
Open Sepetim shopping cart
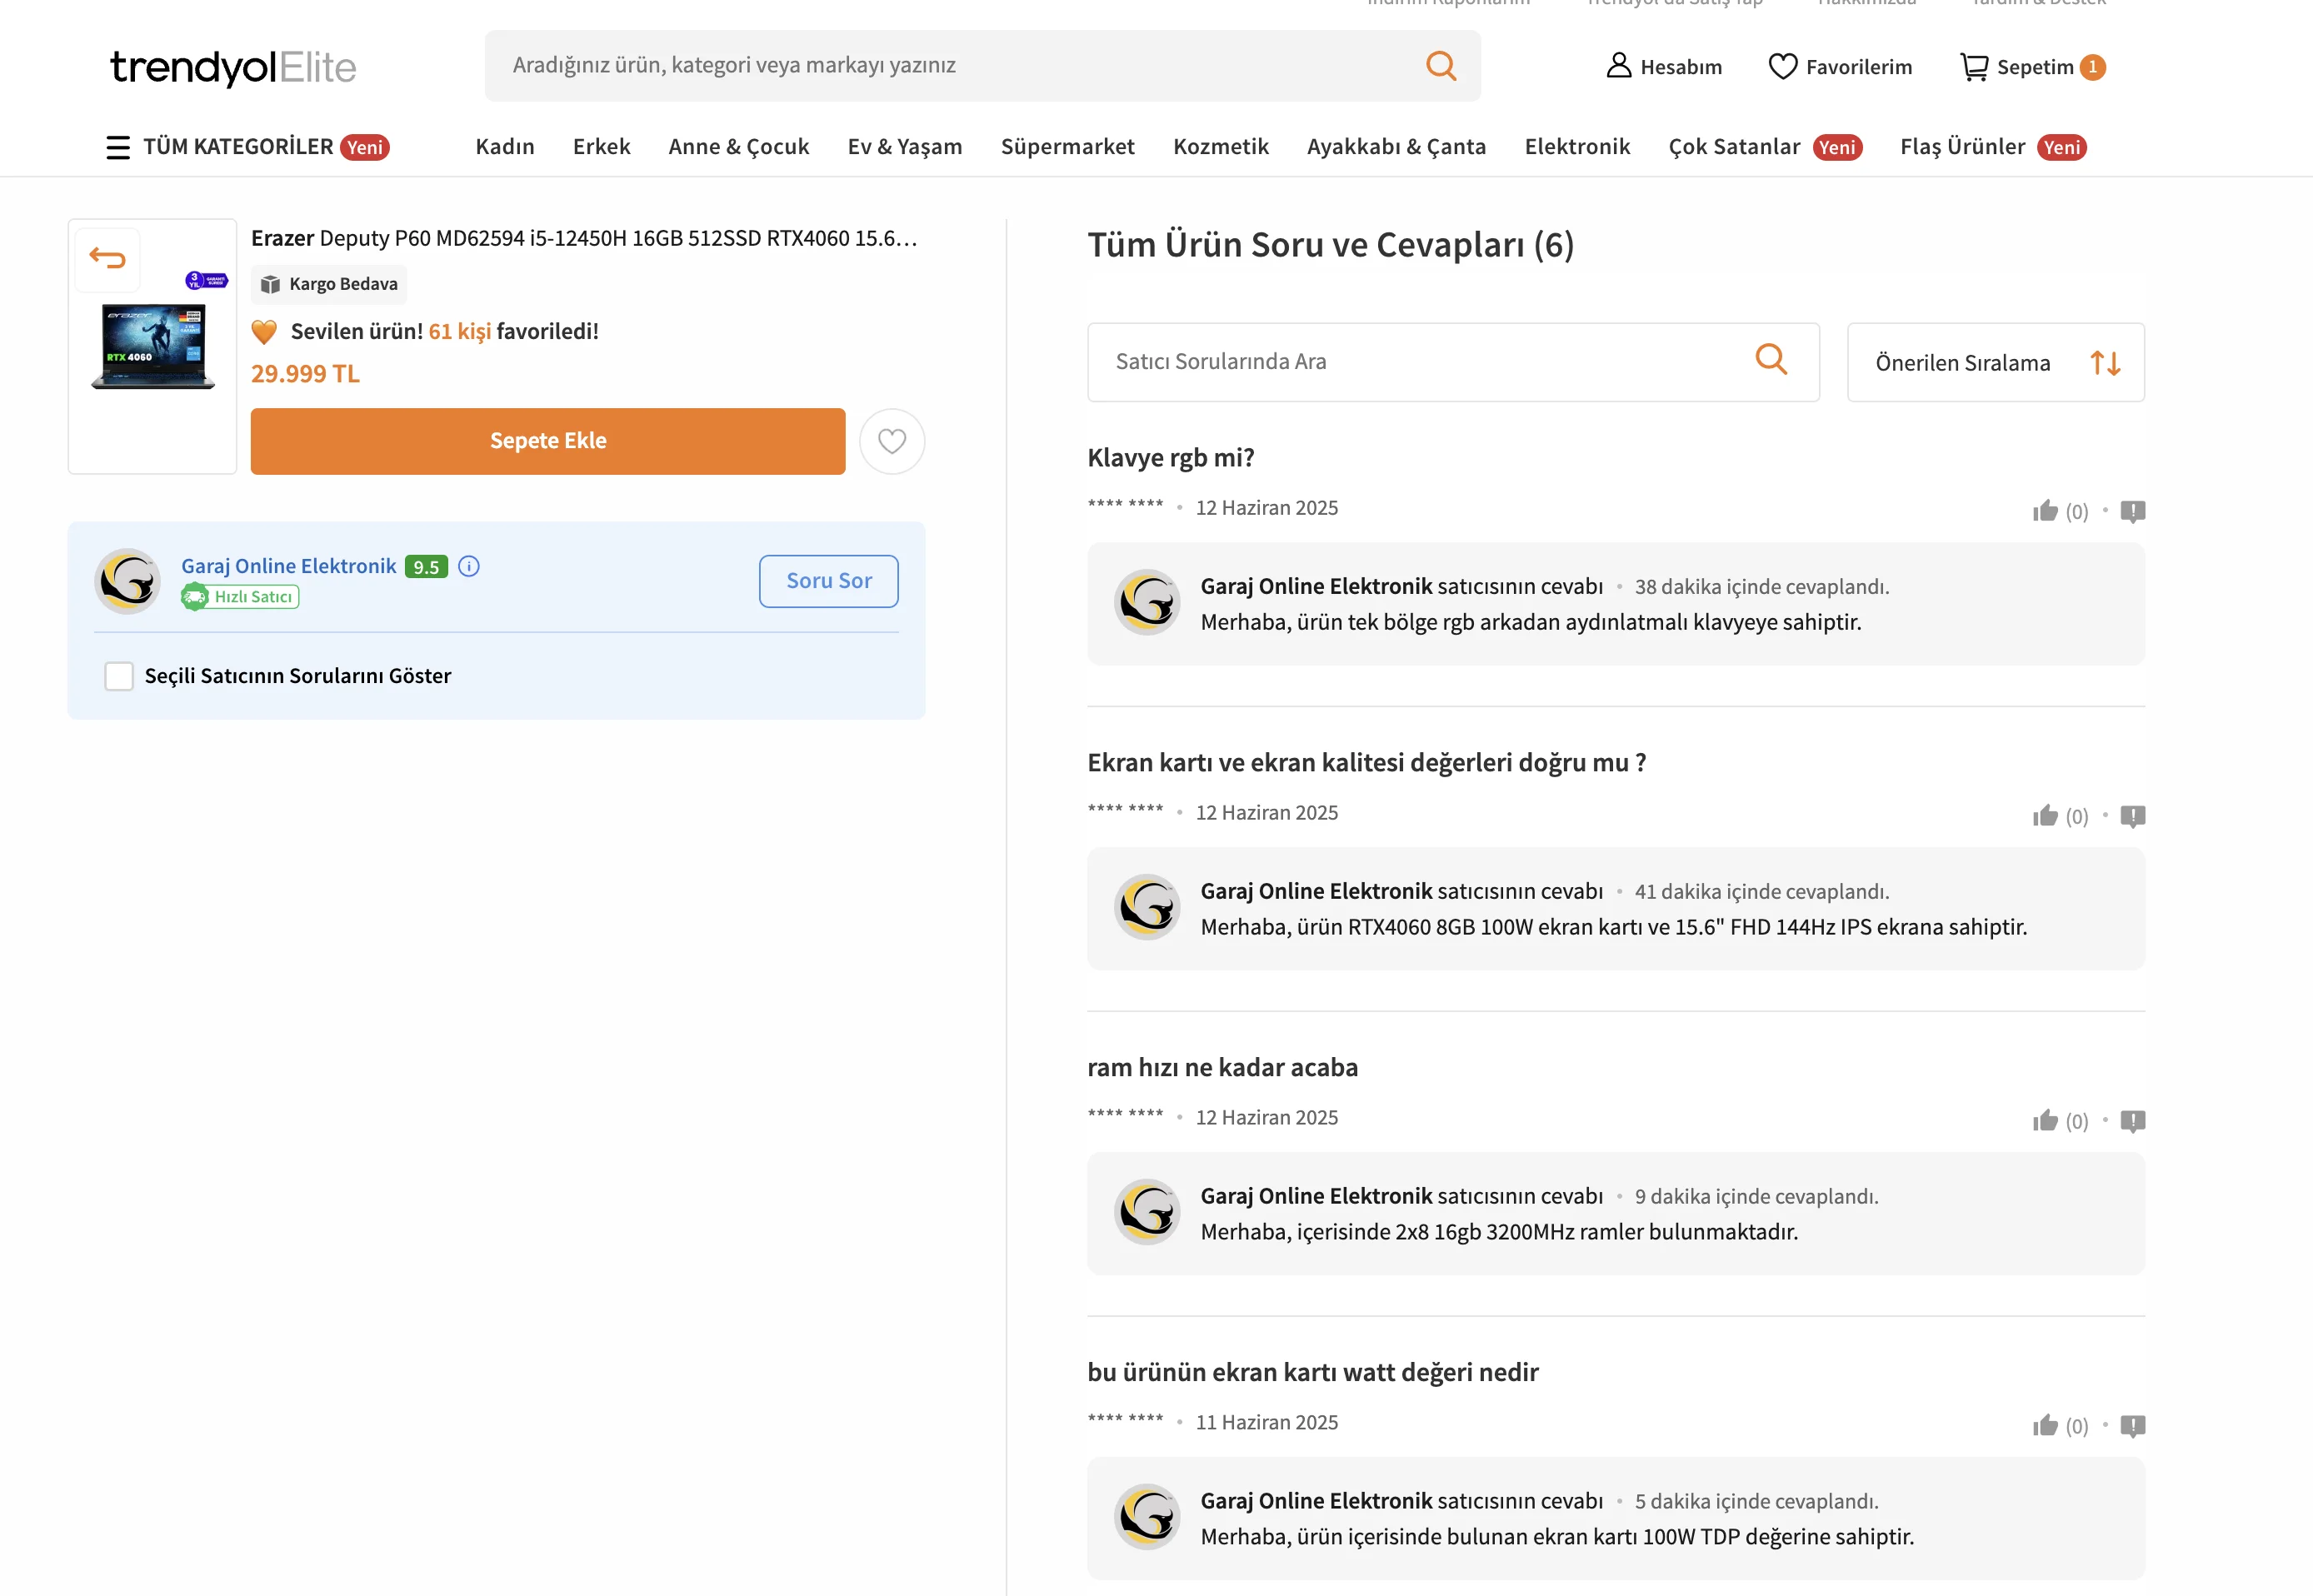coord(2031,67)
